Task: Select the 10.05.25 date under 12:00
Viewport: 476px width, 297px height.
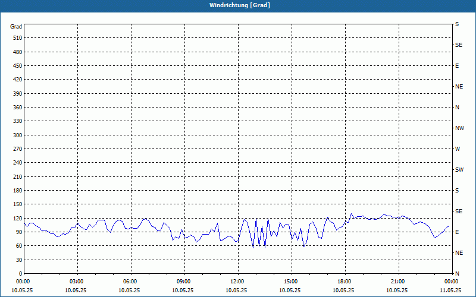Action: click(236, 290)
